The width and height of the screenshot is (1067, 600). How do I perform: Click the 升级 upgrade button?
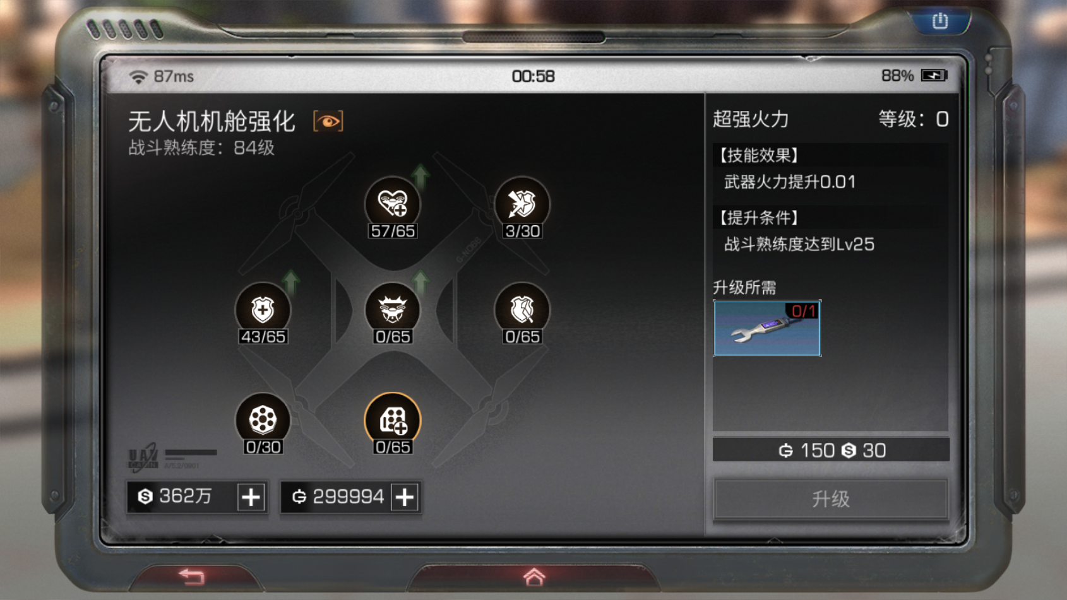[x=831, y=499]
